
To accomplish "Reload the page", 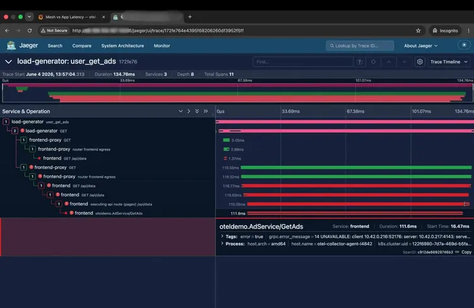I will pos(30,30).
